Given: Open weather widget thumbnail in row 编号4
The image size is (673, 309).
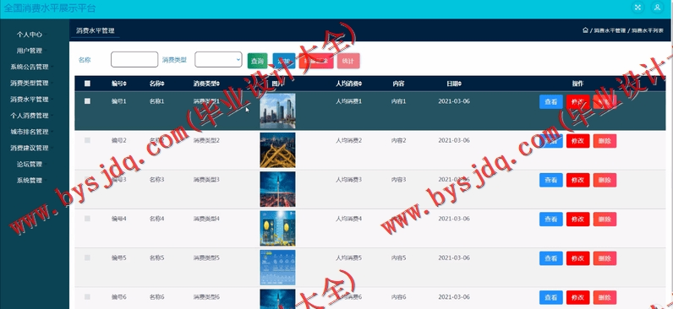Looking at the screenshot, I should click(x=277, y=229).
